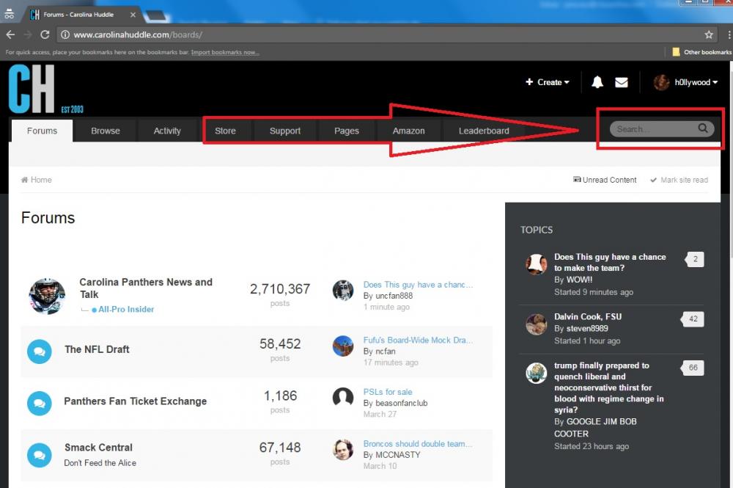Reload the page with the refresh icon

click(45, 34)
